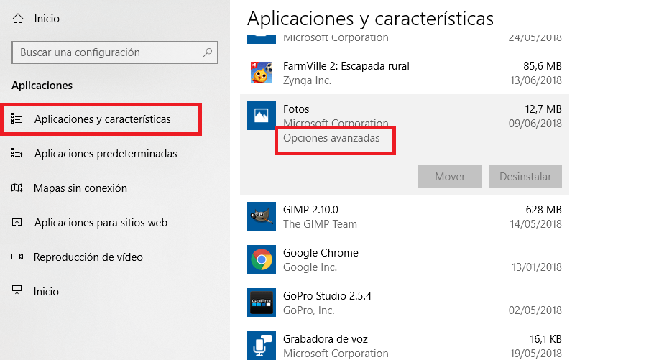The image size is (659, 360).
Task: Select Grabadora de voz entry
Action: coord(326,338)
